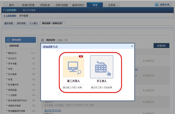175x114 pixels.
Task: Expand the 成果类别 tree arrow
Action: pyautogui.click(x=6, y=46)
